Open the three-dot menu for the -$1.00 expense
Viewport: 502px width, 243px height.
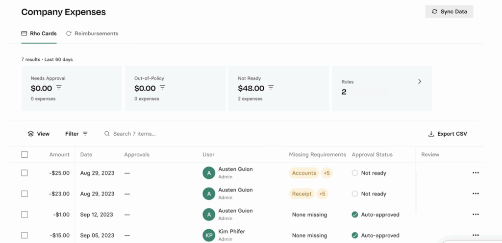click(x=475, y=215)
